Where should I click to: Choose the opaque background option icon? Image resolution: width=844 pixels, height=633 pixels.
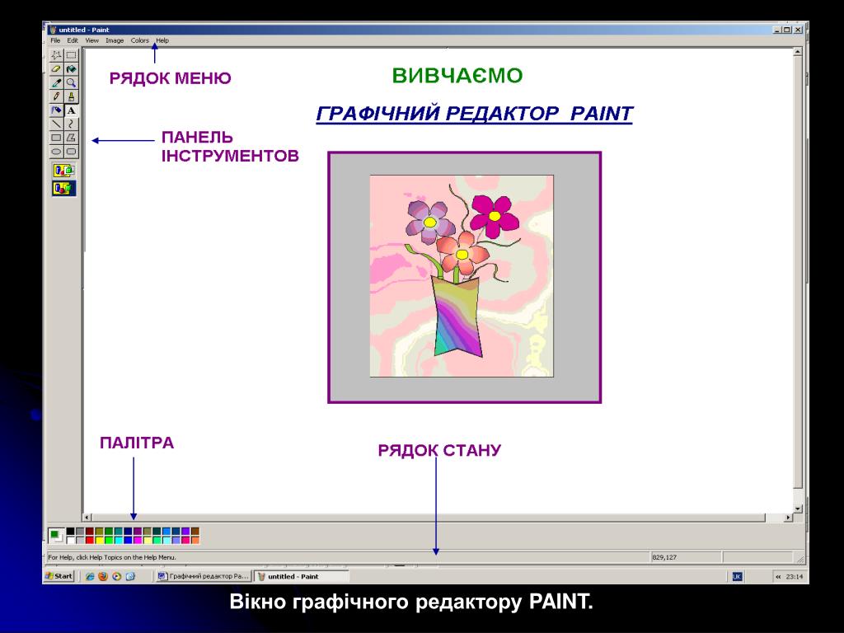tap(63, 171)
